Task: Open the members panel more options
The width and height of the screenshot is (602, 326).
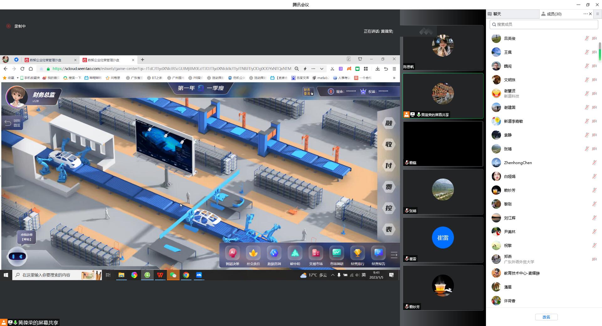Action: point(585,14)
